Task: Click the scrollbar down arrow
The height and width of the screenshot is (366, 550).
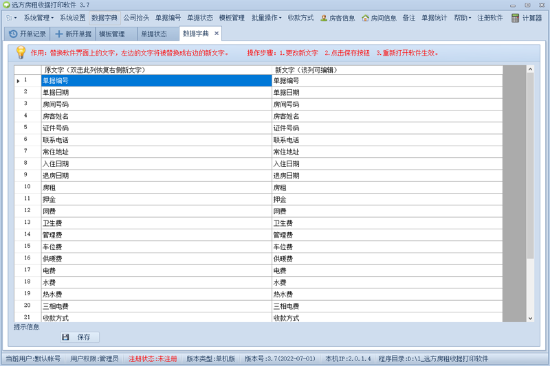Action: tap(530, 319)
